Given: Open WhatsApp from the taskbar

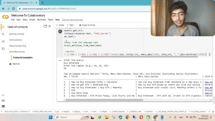Looking at the screenshot, I should 100,117.
